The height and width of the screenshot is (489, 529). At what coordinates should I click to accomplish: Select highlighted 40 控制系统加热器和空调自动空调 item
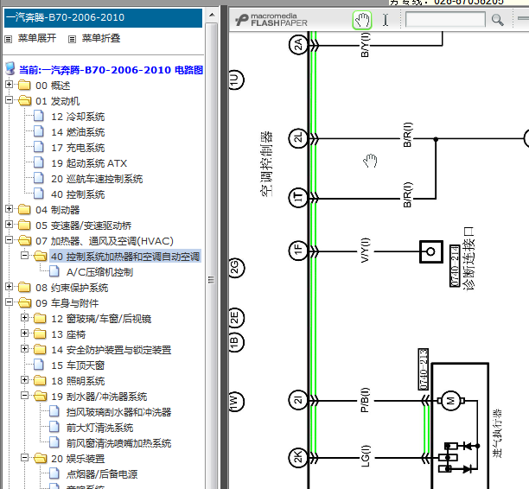pos(125,257)
